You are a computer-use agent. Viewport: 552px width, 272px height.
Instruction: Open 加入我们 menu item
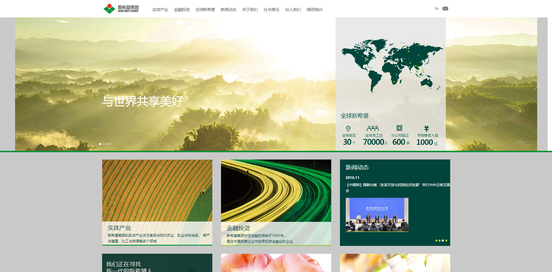pos(293,10)
